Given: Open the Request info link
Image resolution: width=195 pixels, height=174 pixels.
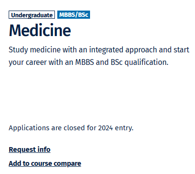Looking at the screenshot, I should point(29,149).
